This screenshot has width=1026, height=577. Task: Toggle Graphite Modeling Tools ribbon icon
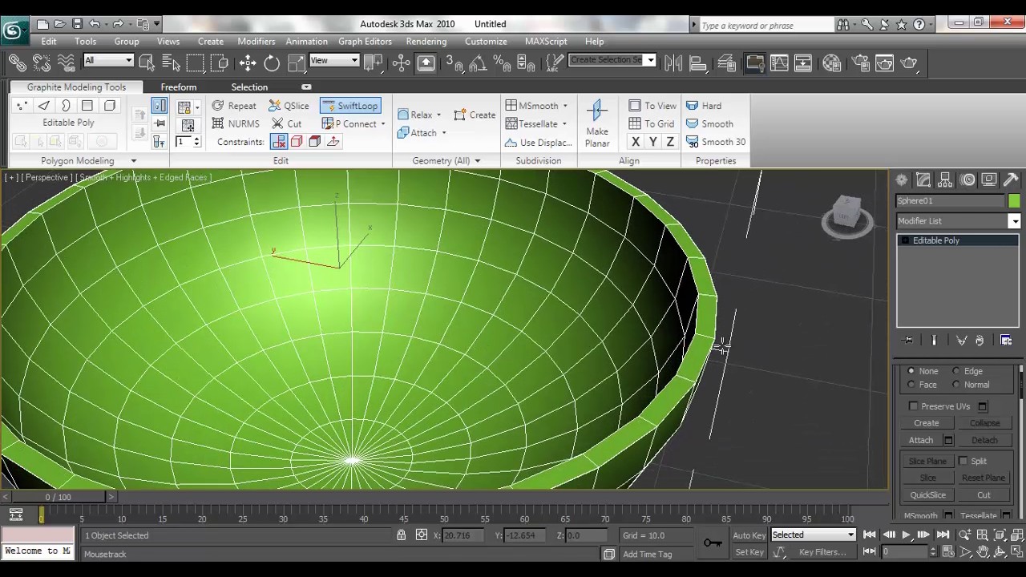754,63
